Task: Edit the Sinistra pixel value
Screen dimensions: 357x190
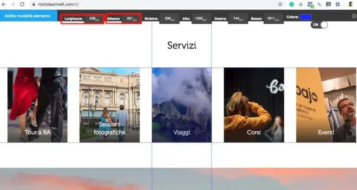Action: 169,19
